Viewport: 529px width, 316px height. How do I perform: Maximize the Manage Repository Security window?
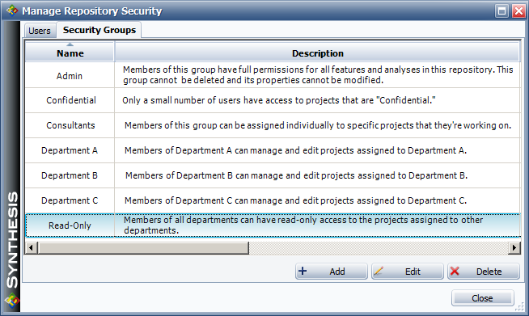501,11
